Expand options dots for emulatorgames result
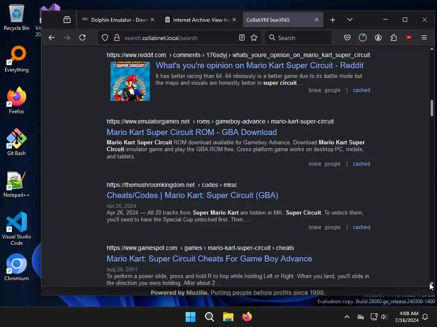Screen dimensions: 437x327 347,164
